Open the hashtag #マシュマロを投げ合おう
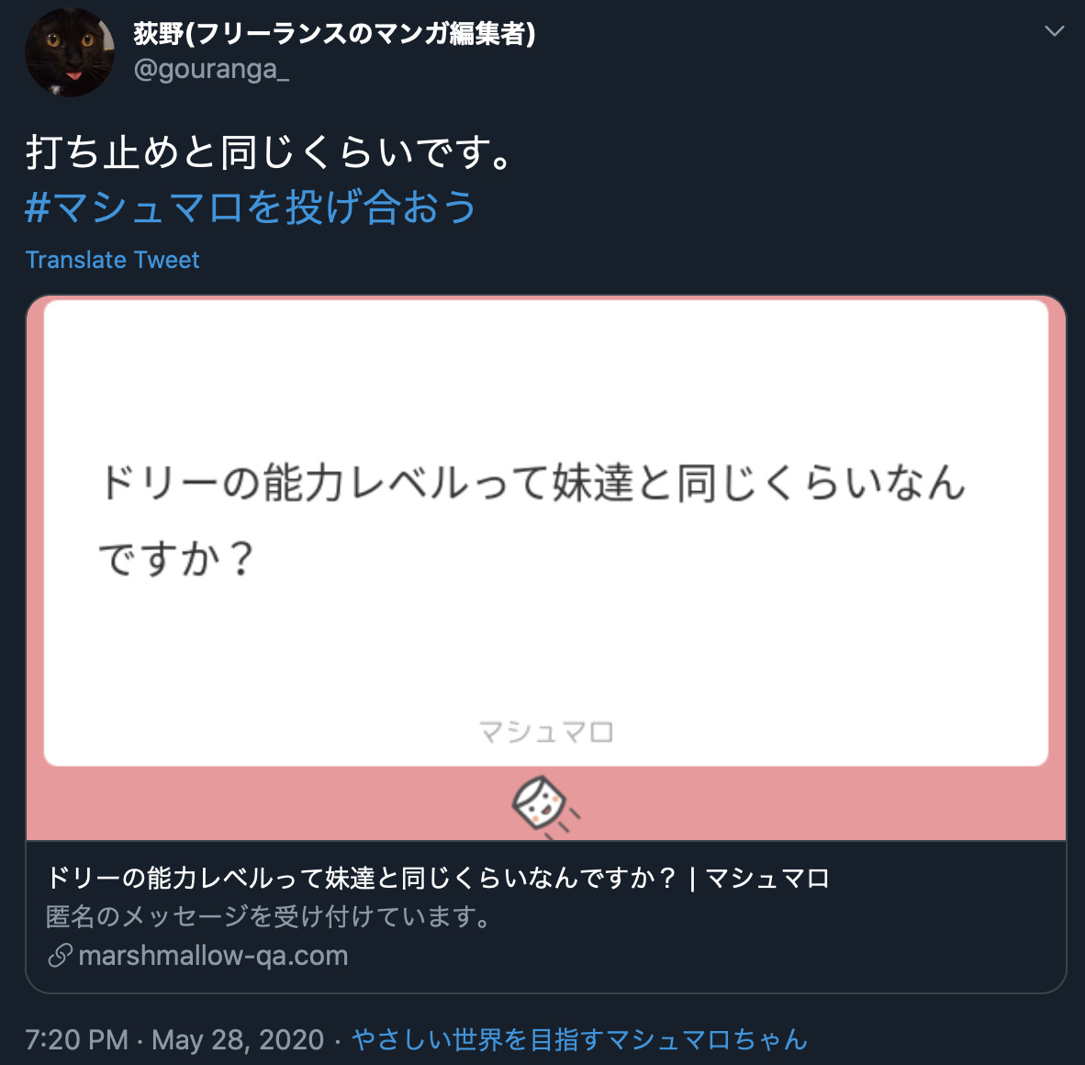Screen dimensions: 1085x1065 [251, 207]
